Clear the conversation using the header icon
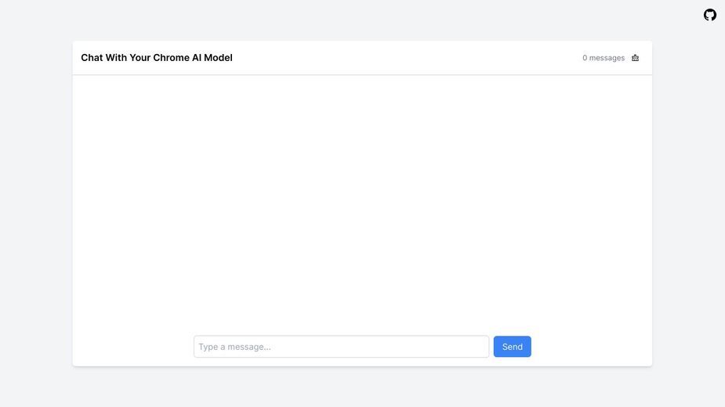The height and width of the screenshot is (407, 725). pos(636,58)
